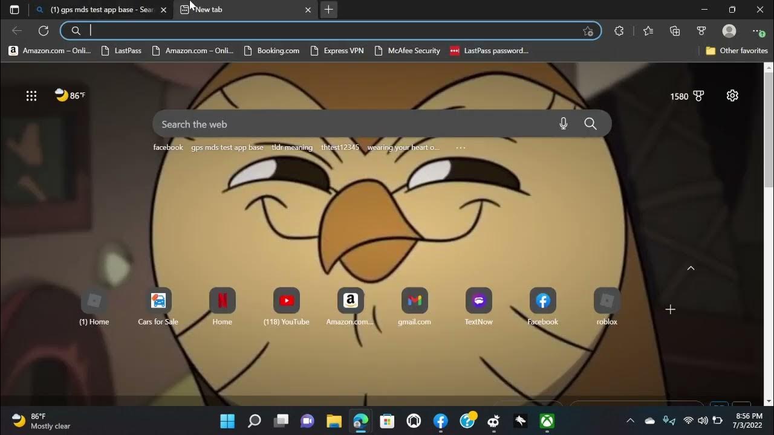
Task: Open the Cars for Sale quick link
Action: click(158, 307)
